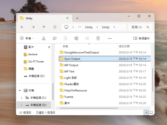Click the Delete trash can icon
The image size is (167, 125).
(x=98, y=38)
